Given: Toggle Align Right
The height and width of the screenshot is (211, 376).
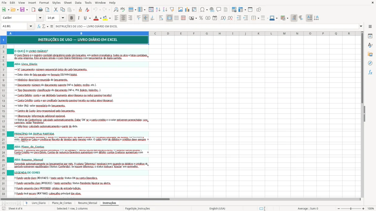Looking at the screenshot, I should coord(130,18).
